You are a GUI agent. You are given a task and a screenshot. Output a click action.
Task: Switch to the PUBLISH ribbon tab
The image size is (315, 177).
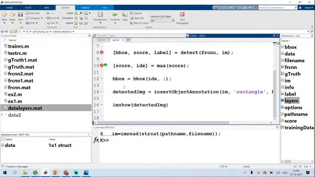click(86, 8)
